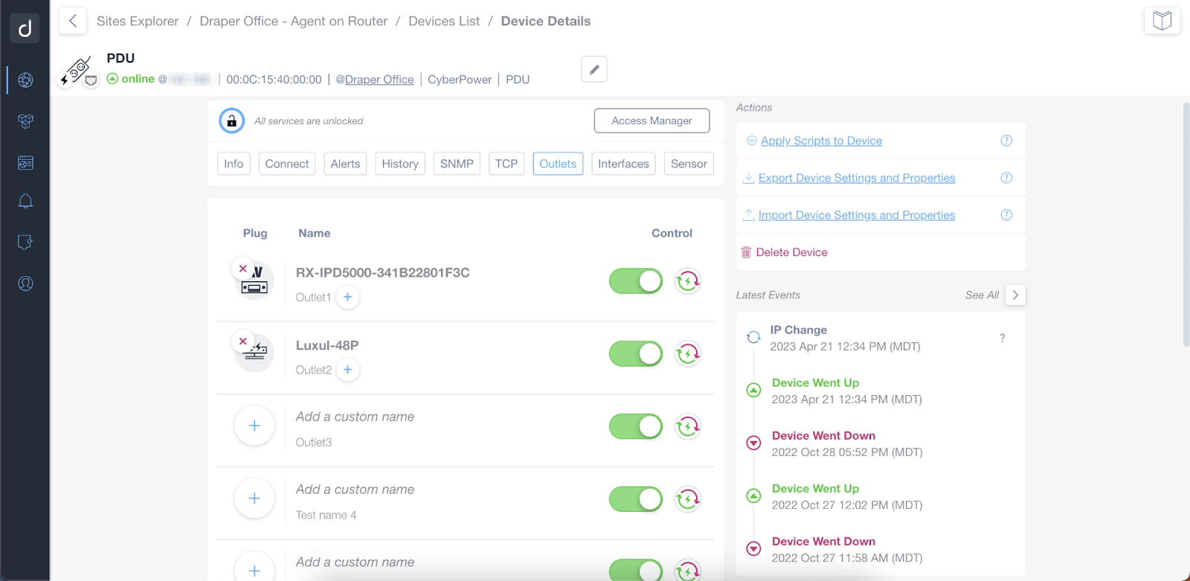The image size is (1190, 581).
Task: Click See All latest events
Action: [x=982, y=295]
